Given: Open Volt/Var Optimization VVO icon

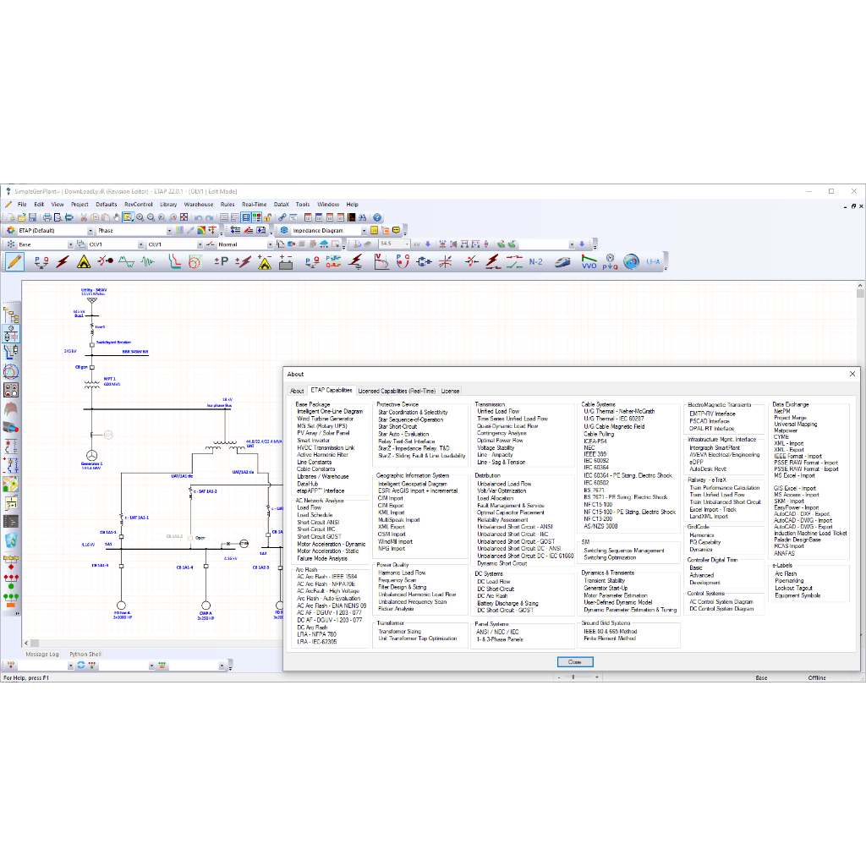Looking at the screenshot, I should pyautogui.click(x=589, y=262).
